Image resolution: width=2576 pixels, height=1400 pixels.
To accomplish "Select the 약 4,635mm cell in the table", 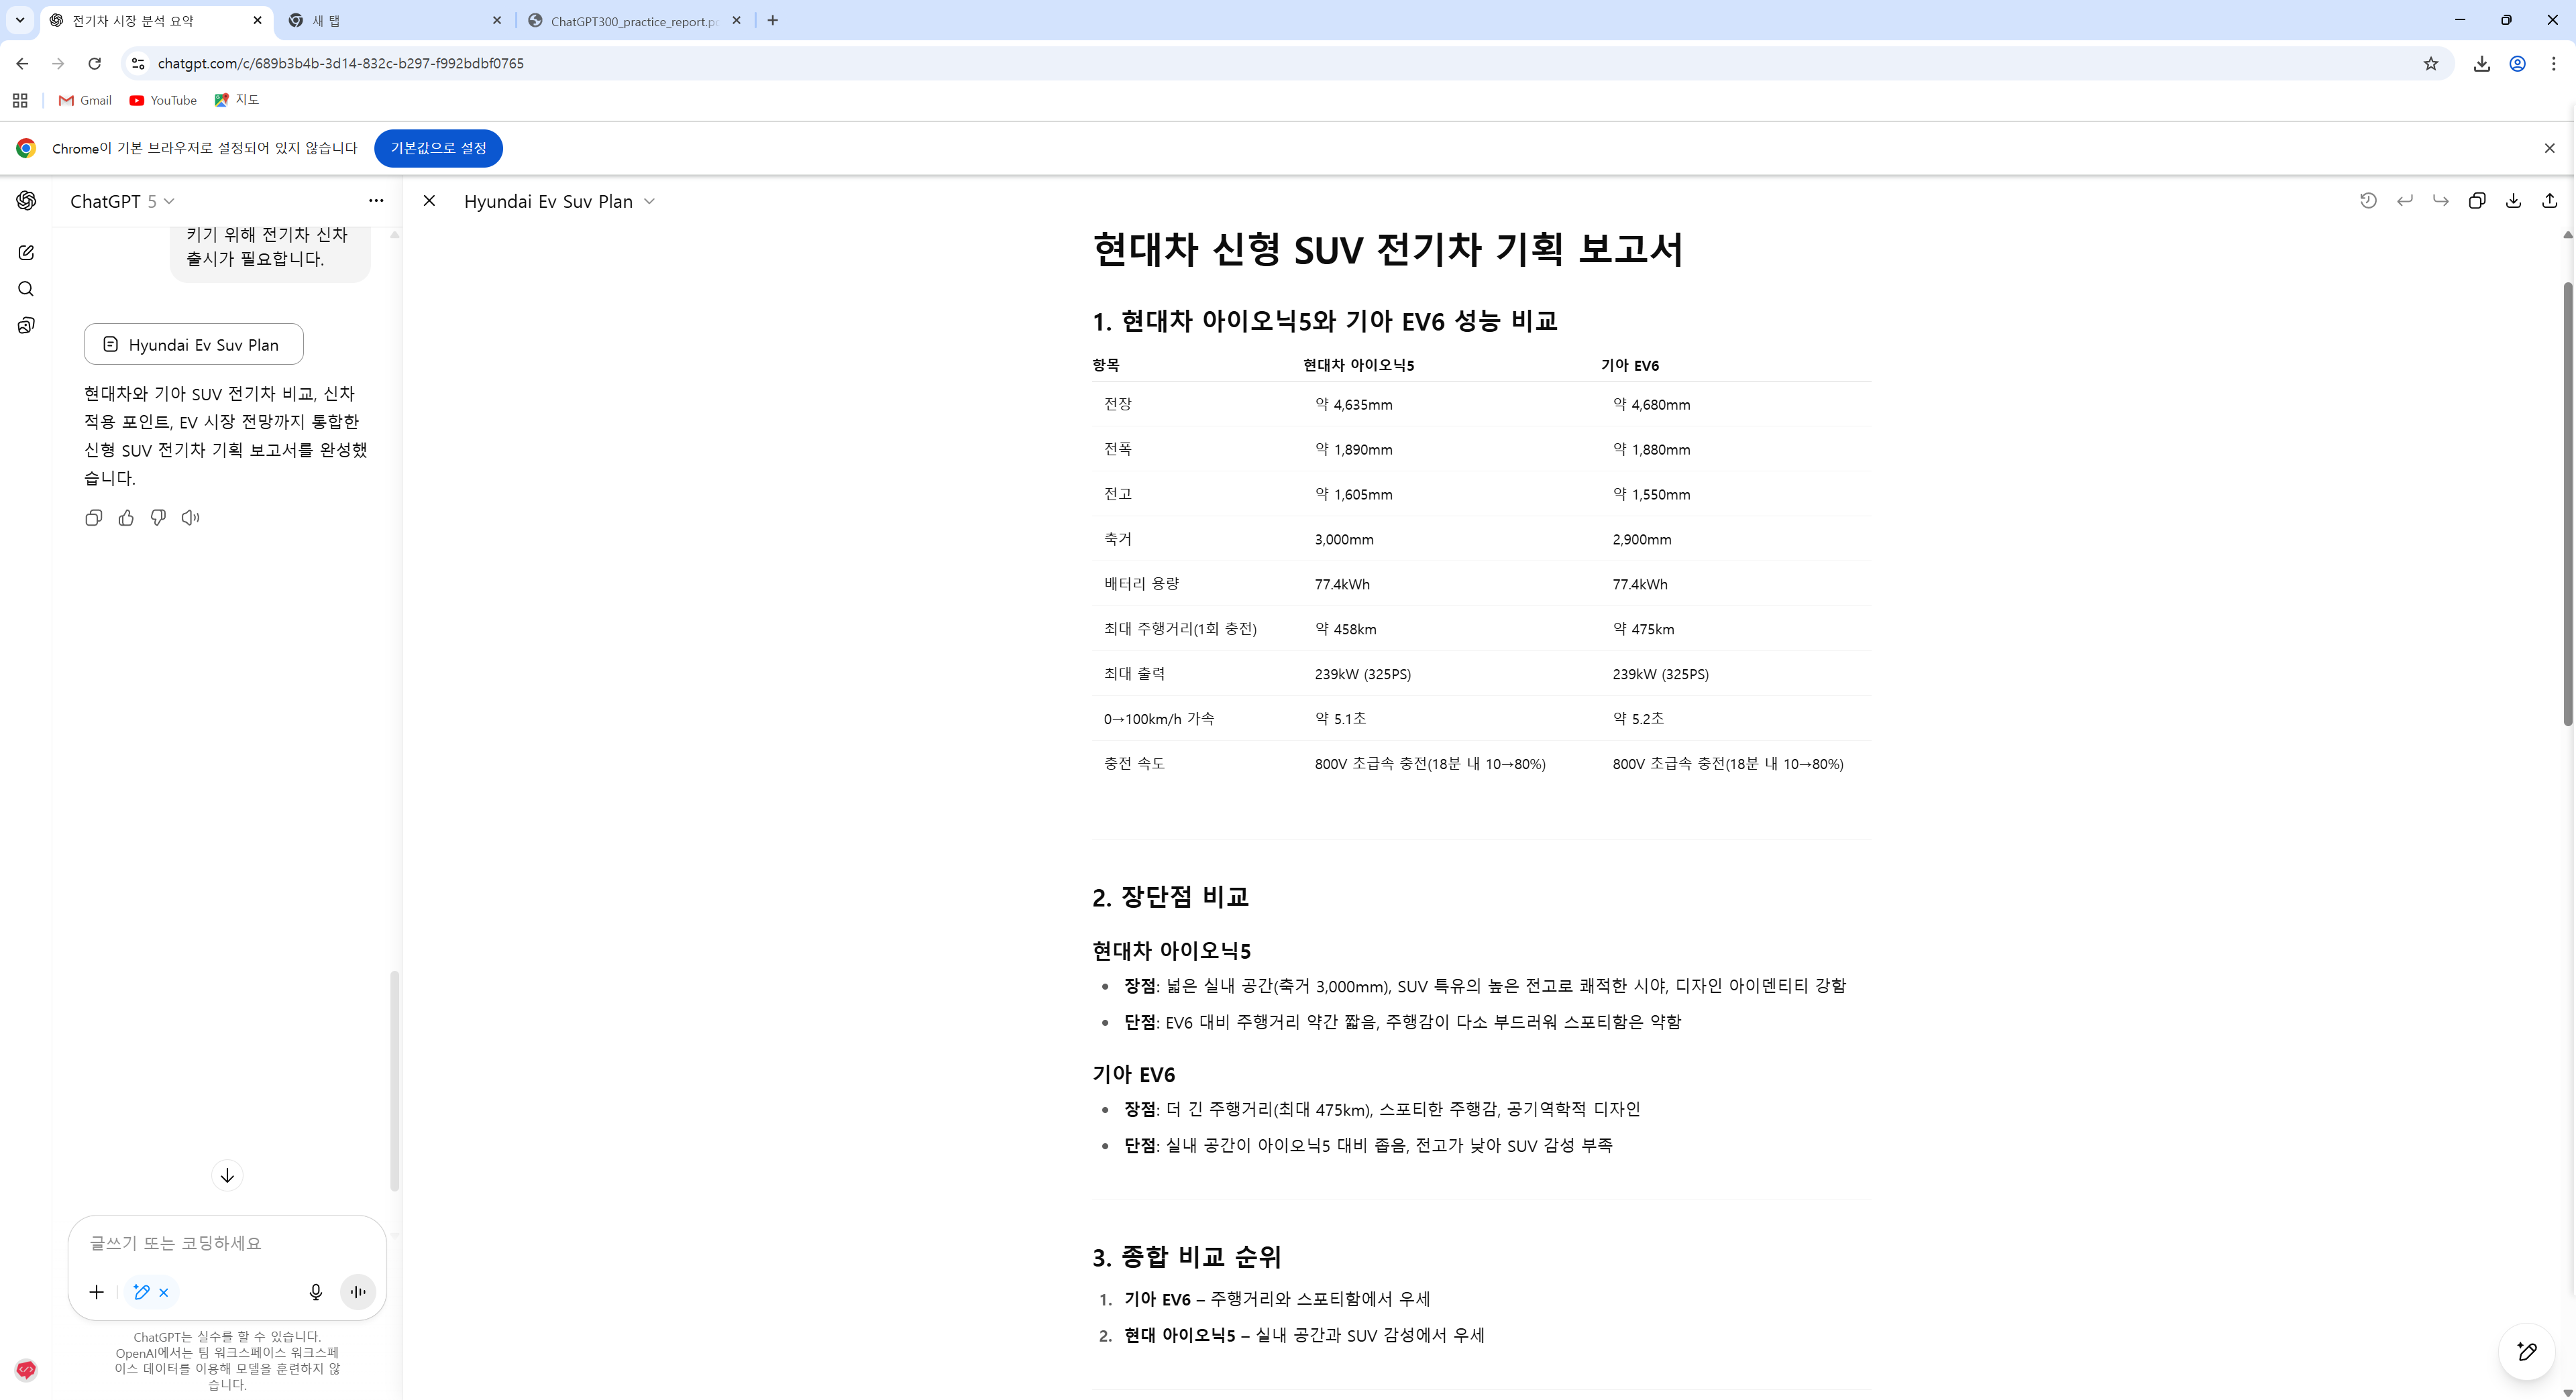I will tap(1354, 404).
